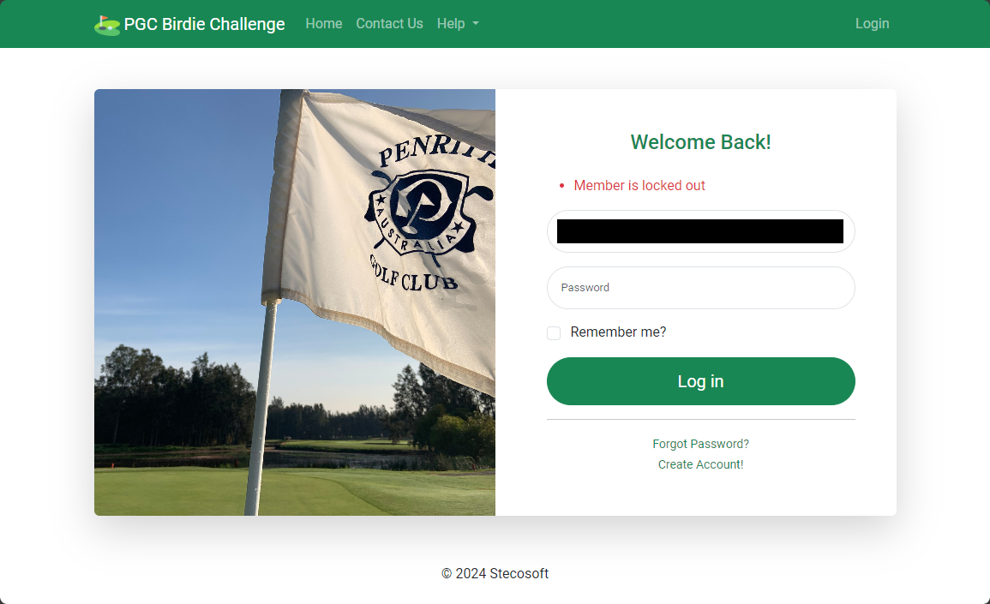Screen dimensions: 990x604
Task: Click the golf green logo icon in navbar
Action: tap(106, 25)
